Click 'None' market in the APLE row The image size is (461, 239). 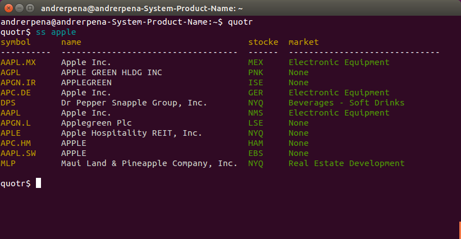click(x=298, y=133)
